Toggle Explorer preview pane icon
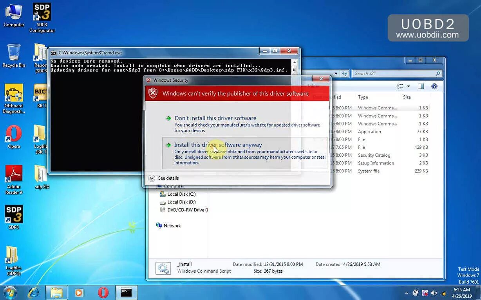Screen dimensions: 481x300 (421, 86)
